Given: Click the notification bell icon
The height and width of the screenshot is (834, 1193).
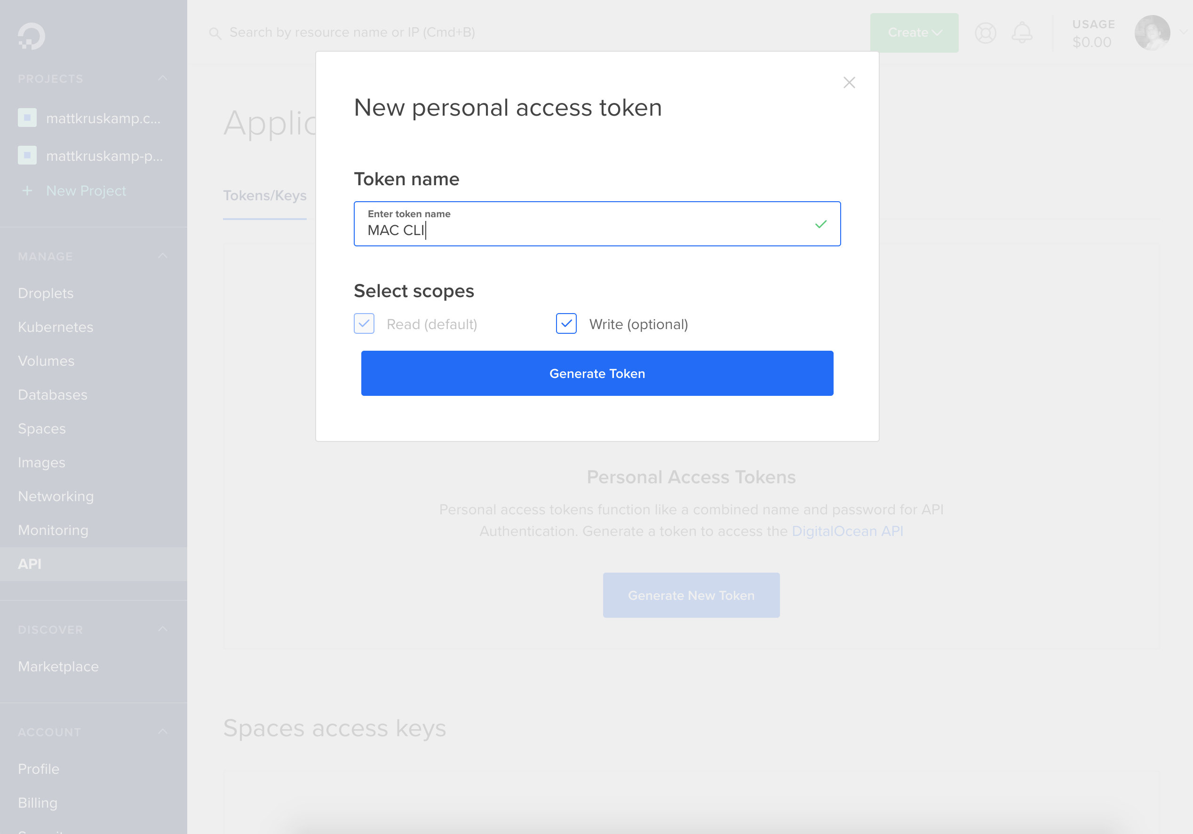Looking at the screenshot, I should pos(1022,32).
